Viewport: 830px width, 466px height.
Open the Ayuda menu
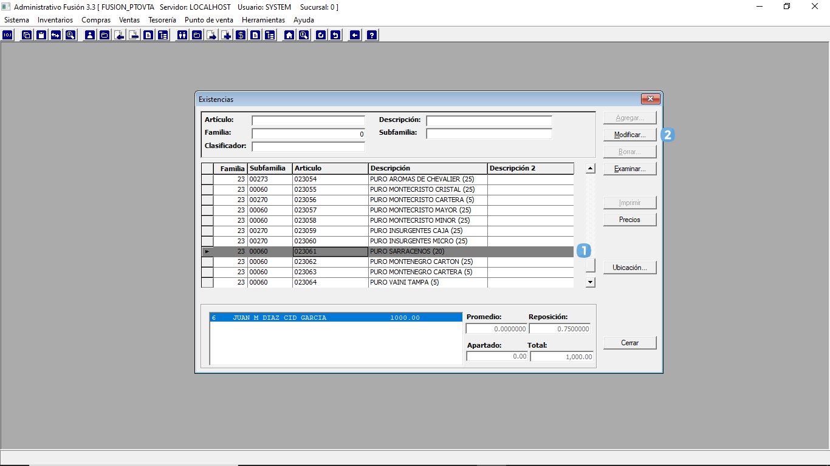304,20
